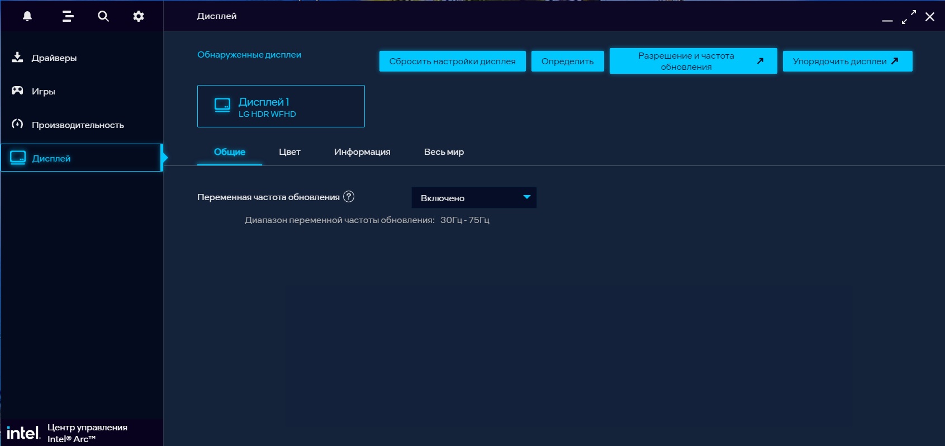Image resolution: width=945 pixels, height=446 pixels.
Task: Open the search magnifier icon
Action: click(103, 16)
